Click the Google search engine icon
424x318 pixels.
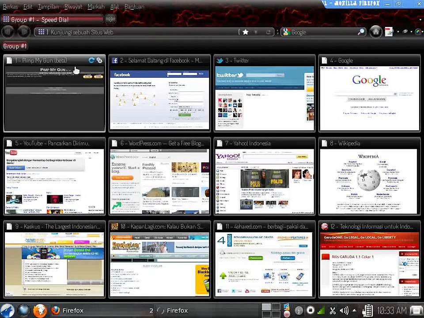tap(286, 32)
